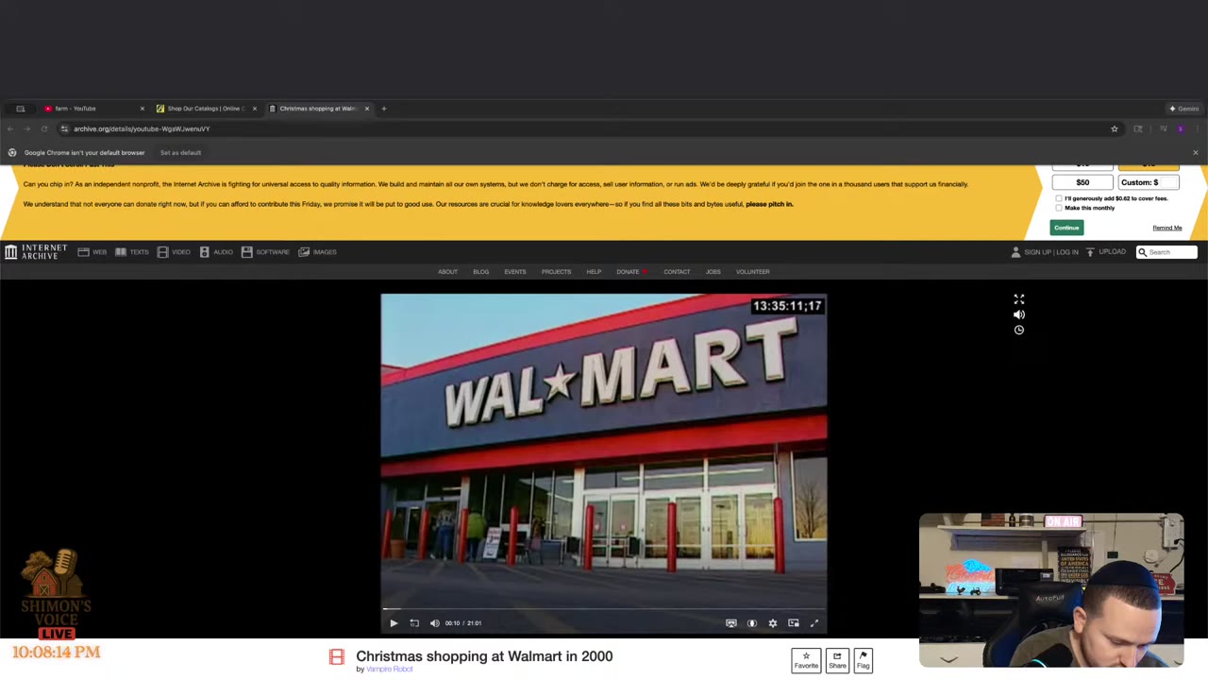Check the add $0.62 cover fees box

[1059, 198]
